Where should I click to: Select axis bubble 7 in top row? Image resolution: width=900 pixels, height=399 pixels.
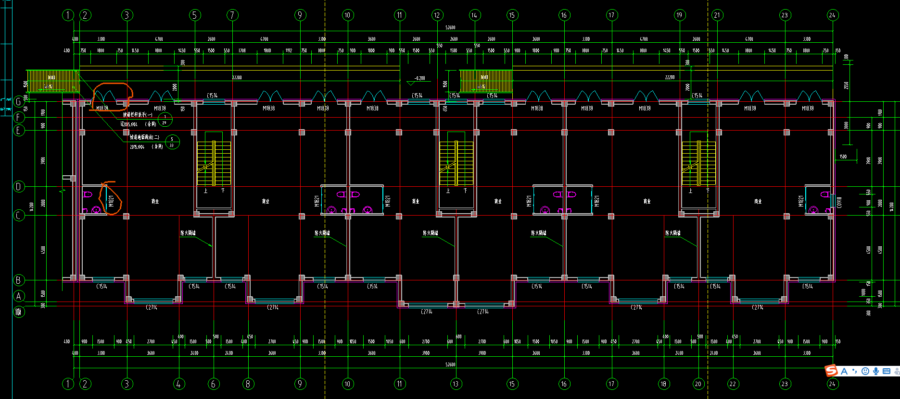[232, 15]
